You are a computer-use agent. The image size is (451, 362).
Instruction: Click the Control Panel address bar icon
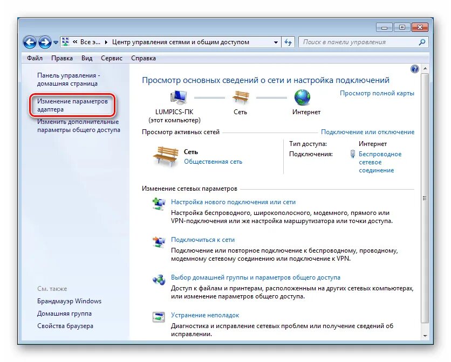(66, 42)
